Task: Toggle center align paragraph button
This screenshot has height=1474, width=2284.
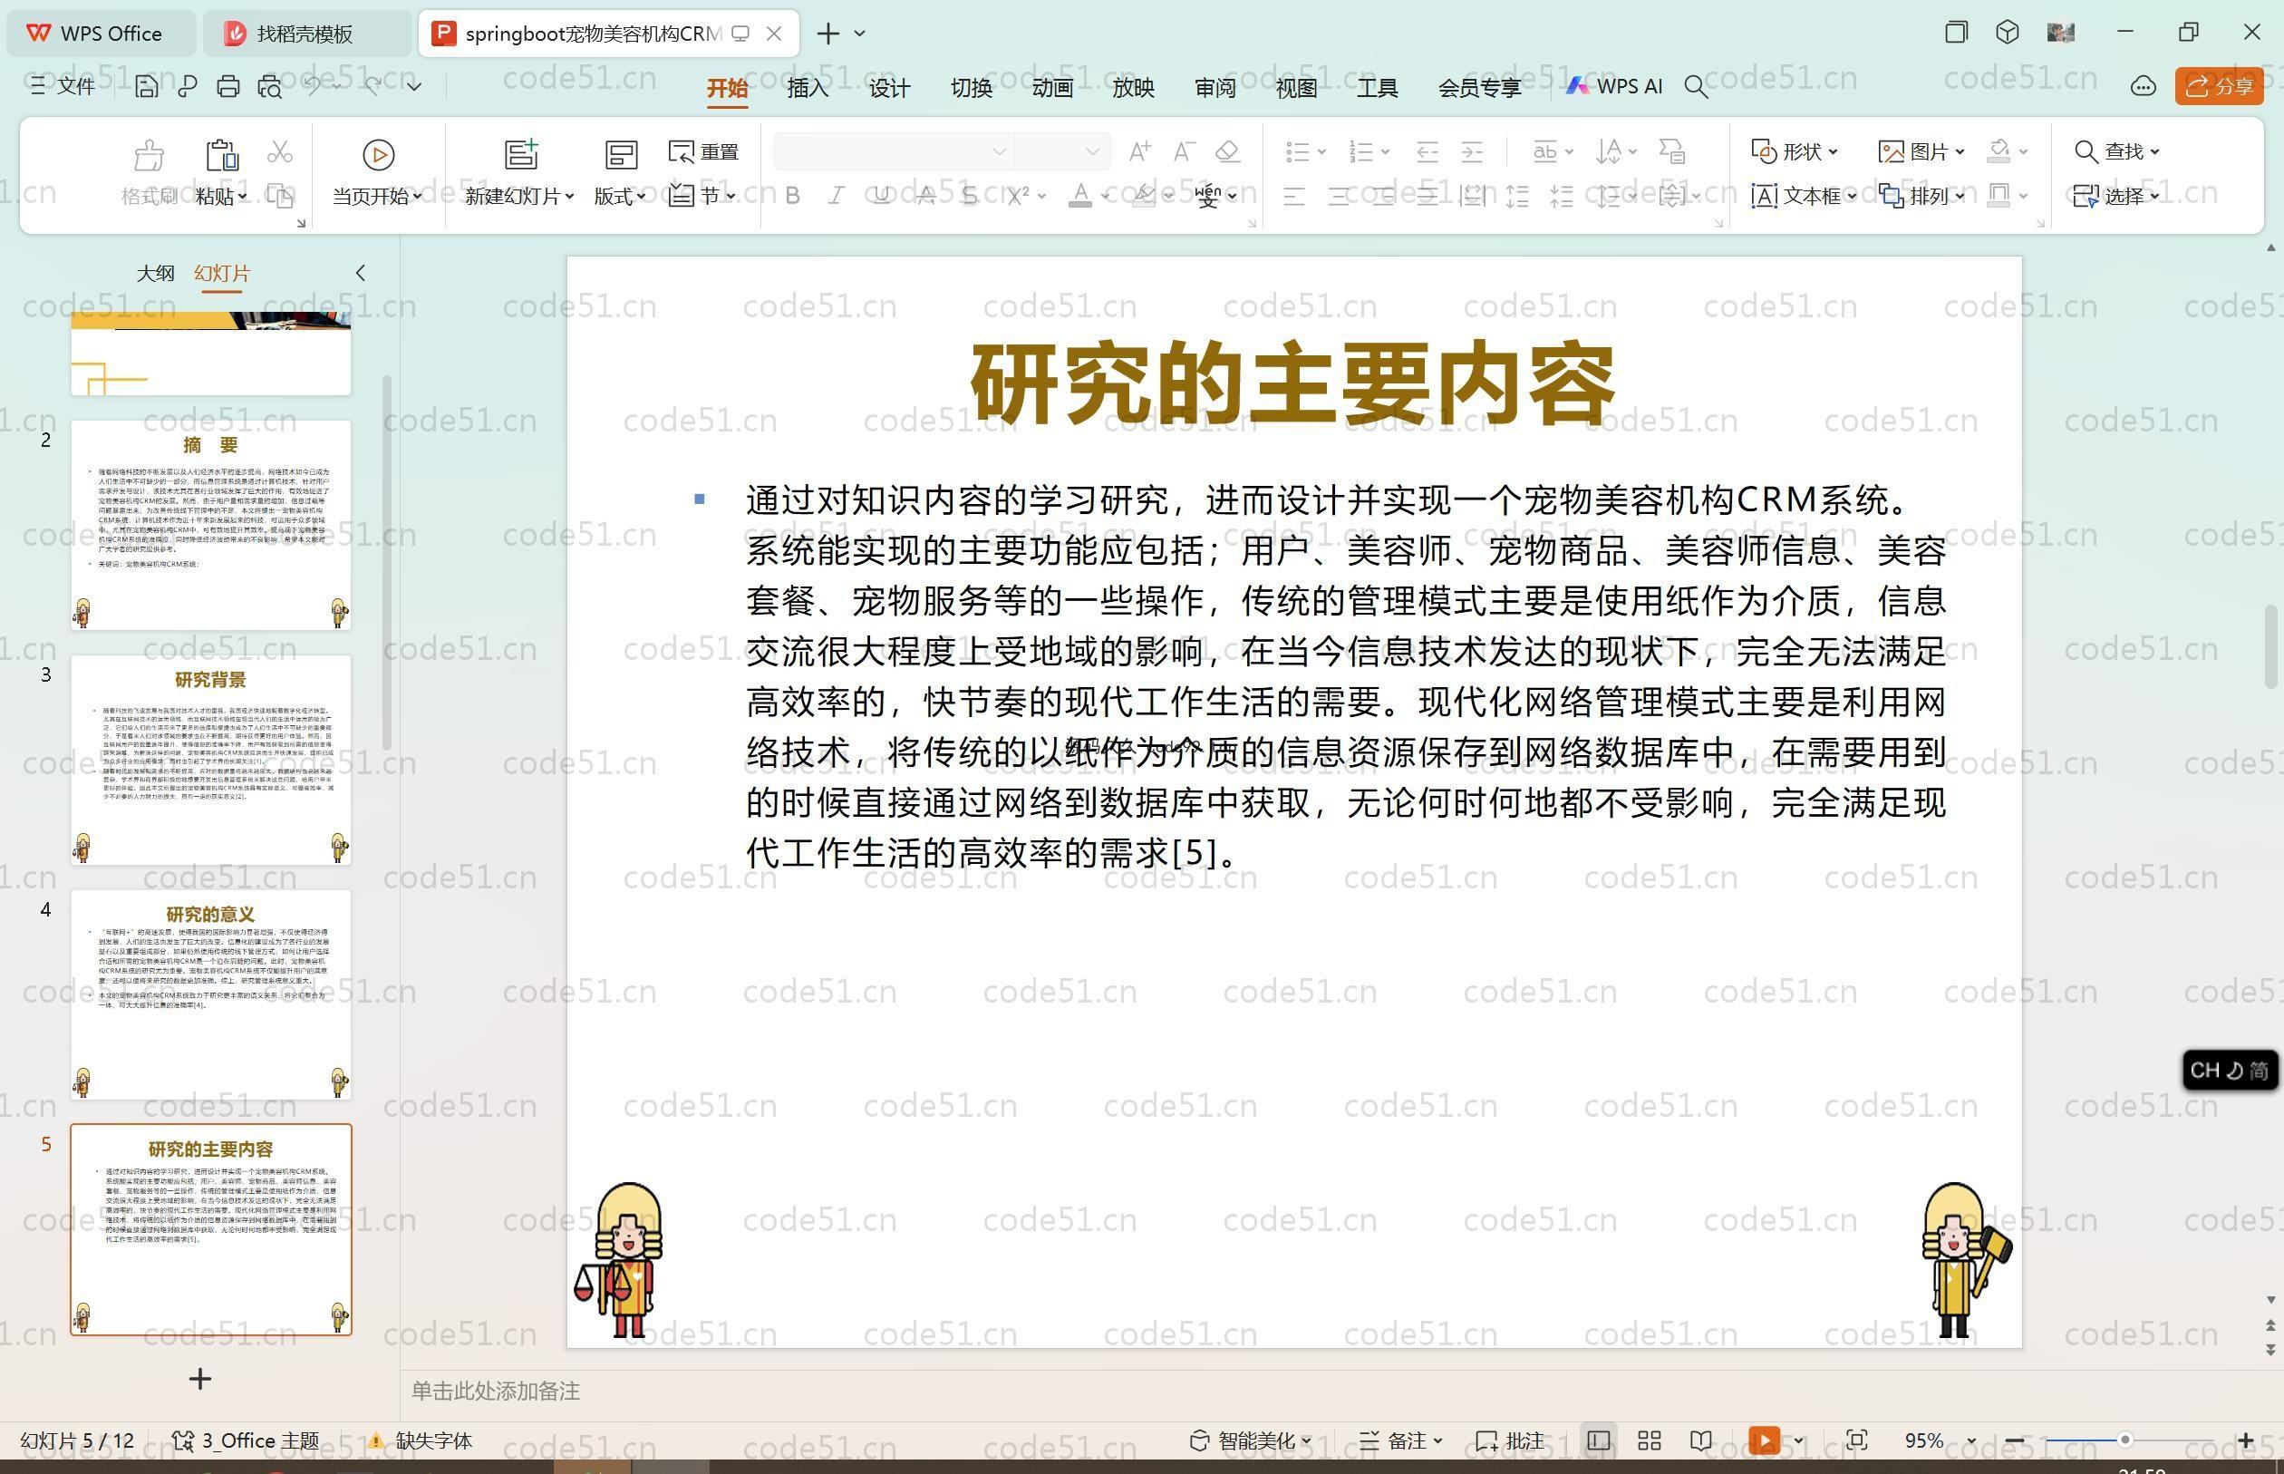Action: [1339, 198]
